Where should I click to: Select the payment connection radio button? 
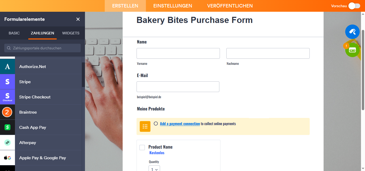(156, 124)
